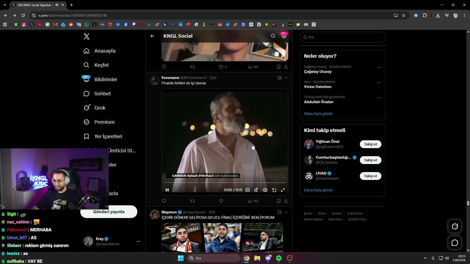Open Çağatay Ulusoy trending topic

[x=318, y=71]
